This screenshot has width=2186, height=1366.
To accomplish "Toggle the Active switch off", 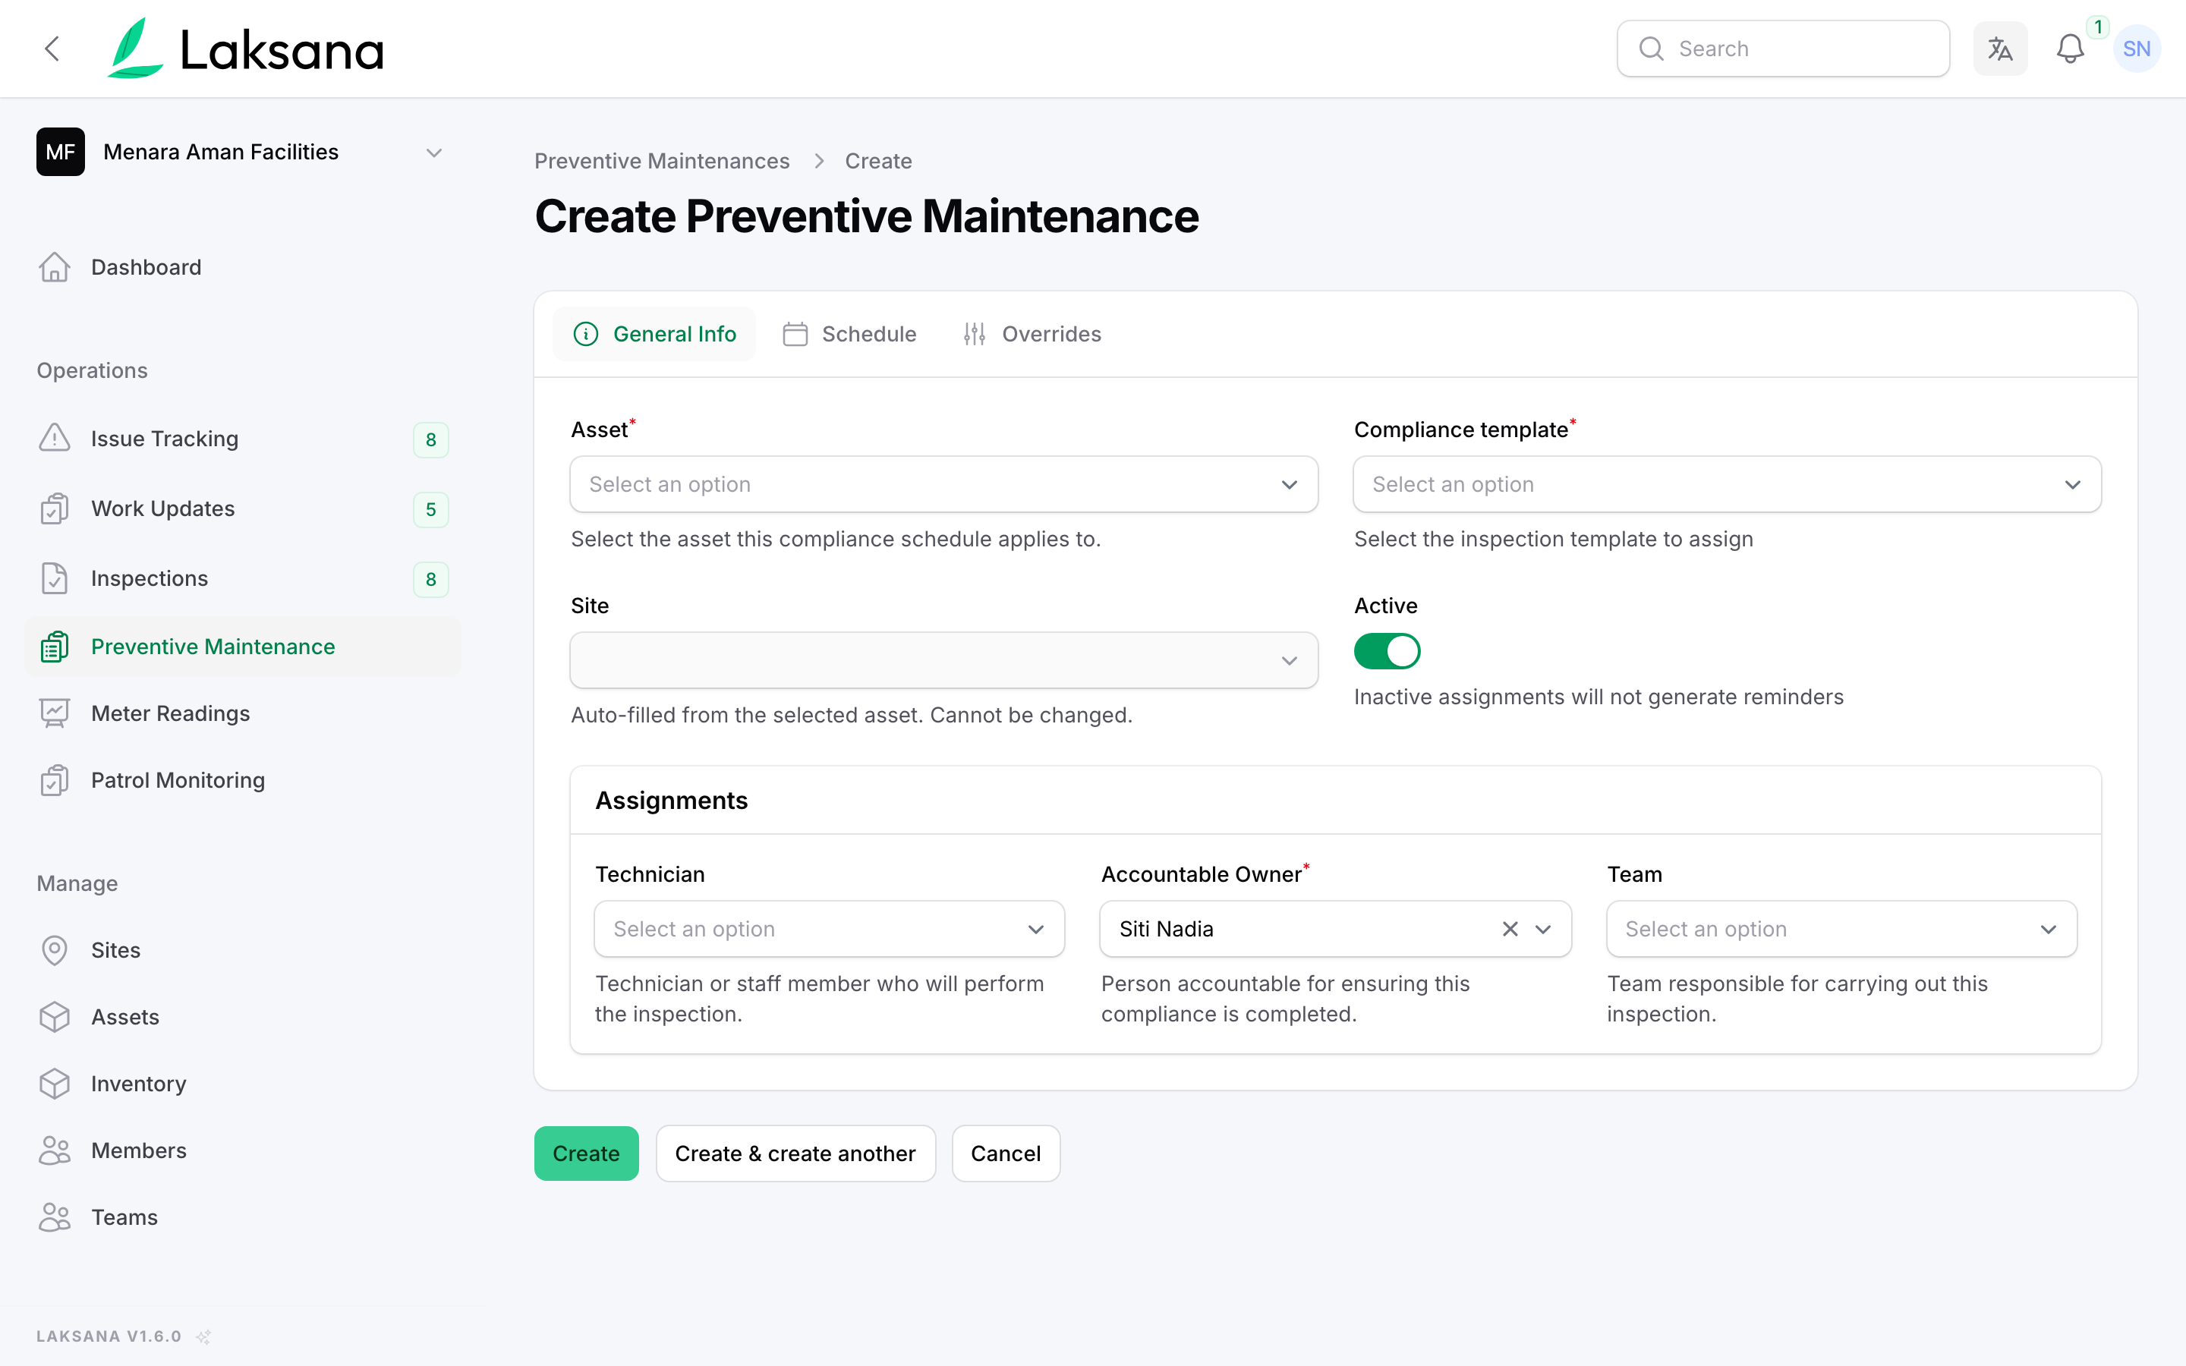I will [1387, 651].
